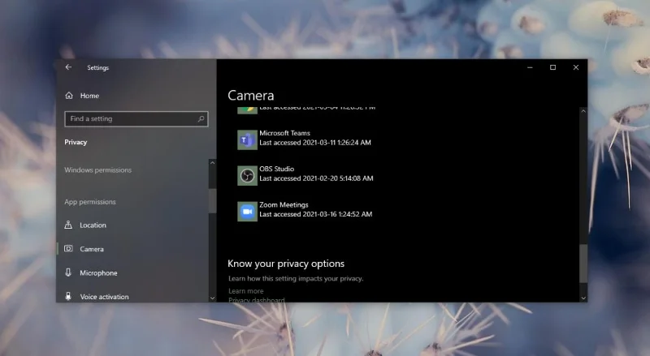Click main pane scroll down arrow
Image resolution: width=650 pixels, height=356 pixels.
click(x=583, y=298)
